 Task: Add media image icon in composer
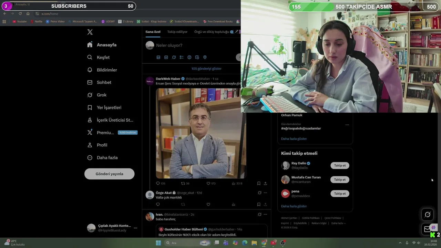pyautogui.click(x=158, y=58)
